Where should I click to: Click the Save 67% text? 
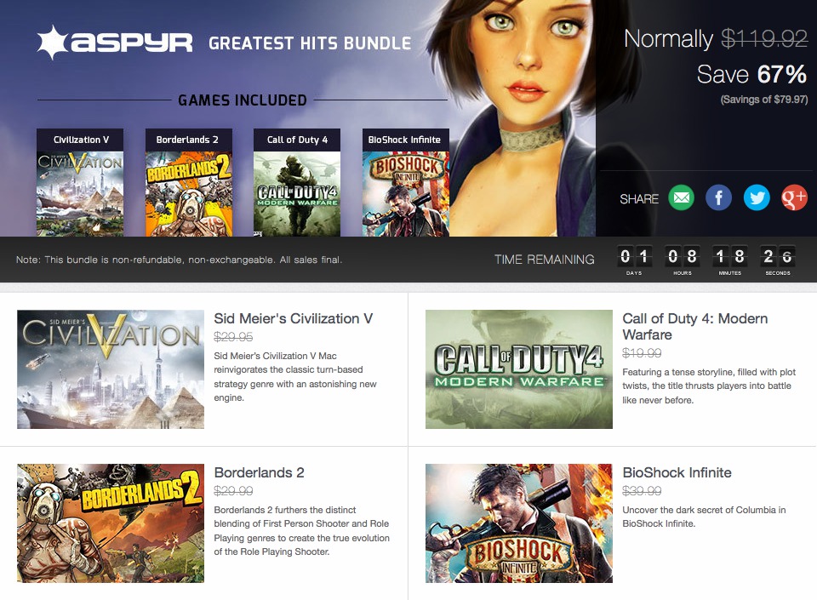[751, 74]
